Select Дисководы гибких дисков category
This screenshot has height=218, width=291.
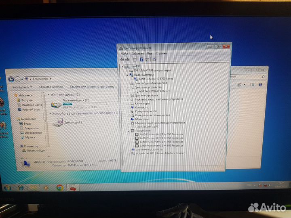[x=150, y=83]
